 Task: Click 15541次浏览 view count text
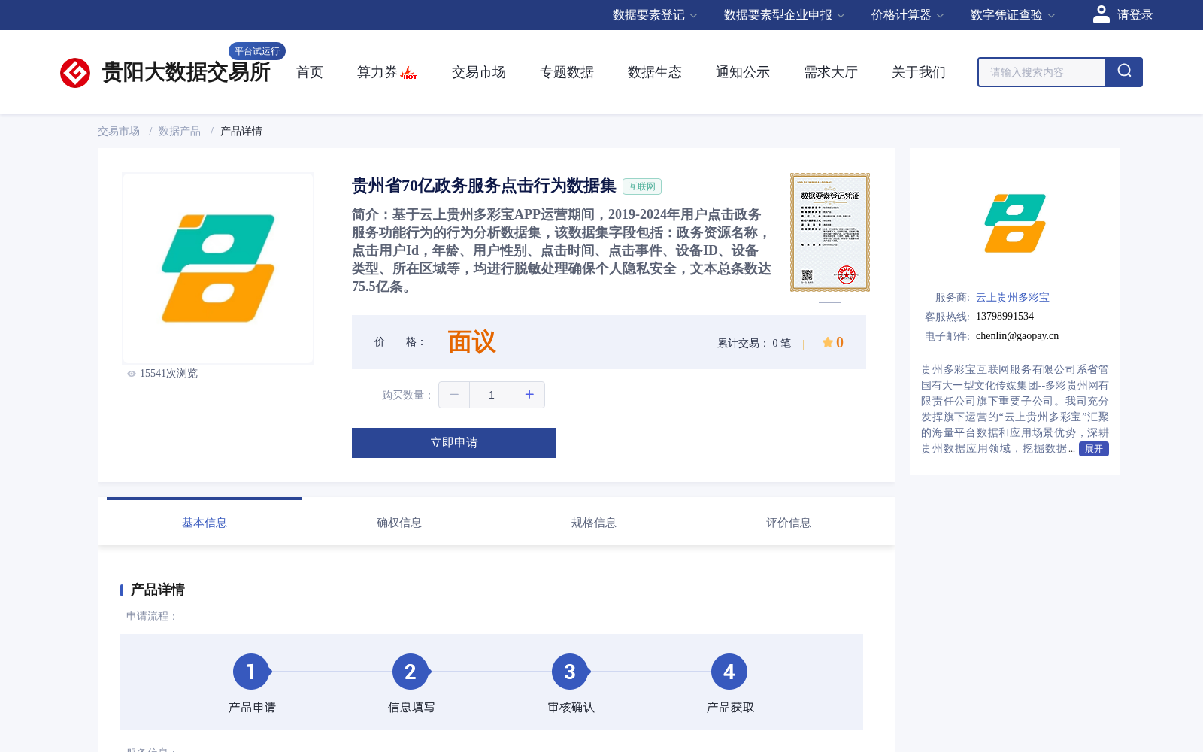tap(168, 374)
